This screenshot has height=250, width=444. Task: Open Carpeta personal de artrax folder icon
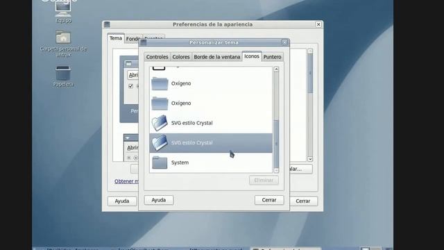coord(63,37)
